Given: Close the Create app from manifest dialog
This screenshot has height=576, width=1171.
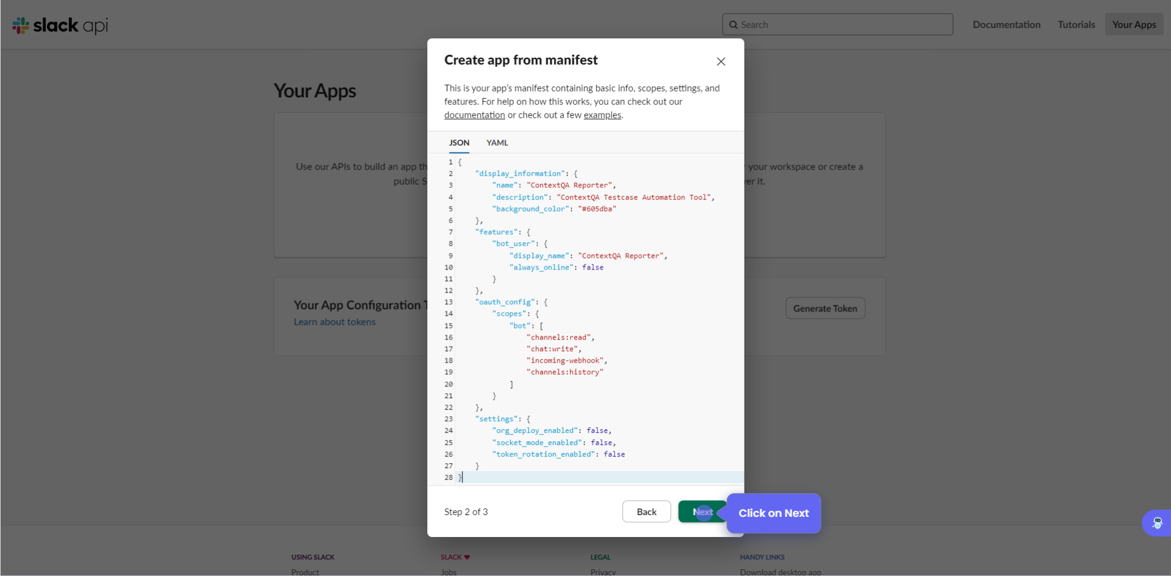Looking at the screenshot, I should 721,62.
